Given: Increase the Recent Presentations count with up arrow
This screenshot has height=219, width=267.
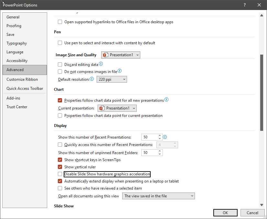Looking at the screenshot, I should 160,136.
